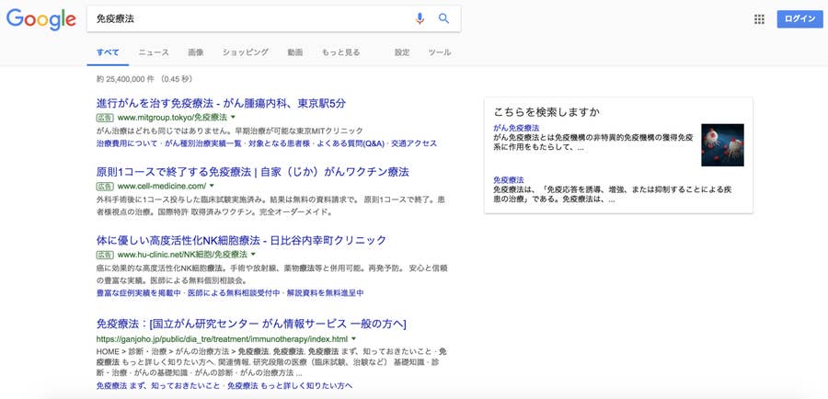
Task: Start voice search with microphone icon
Action: (x=420, y=19)
